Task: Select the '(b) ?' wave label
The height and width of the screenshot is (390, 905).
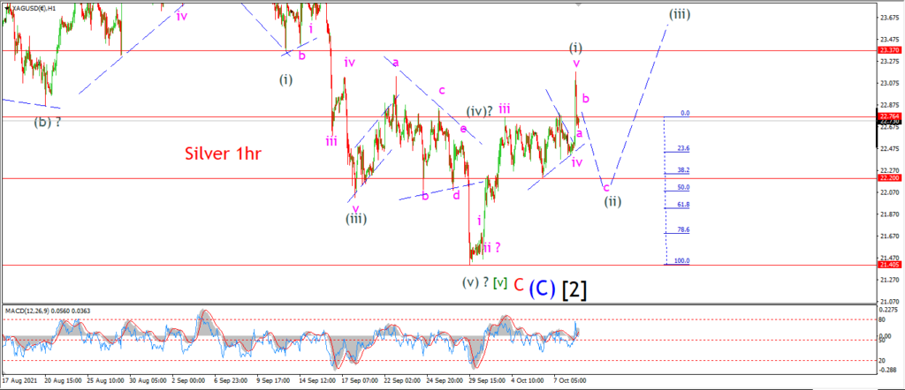Action: 48,122
